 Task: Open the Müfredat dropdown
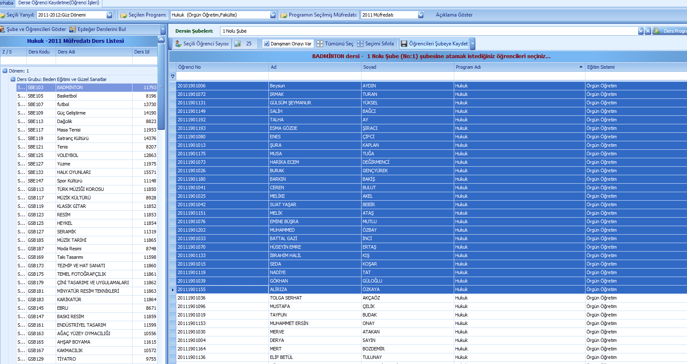point(421,15)
